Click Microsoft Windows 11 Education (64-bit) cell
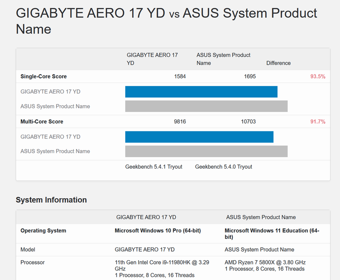Viewport: 340px width, 280px height. click(x=272, y=234)
